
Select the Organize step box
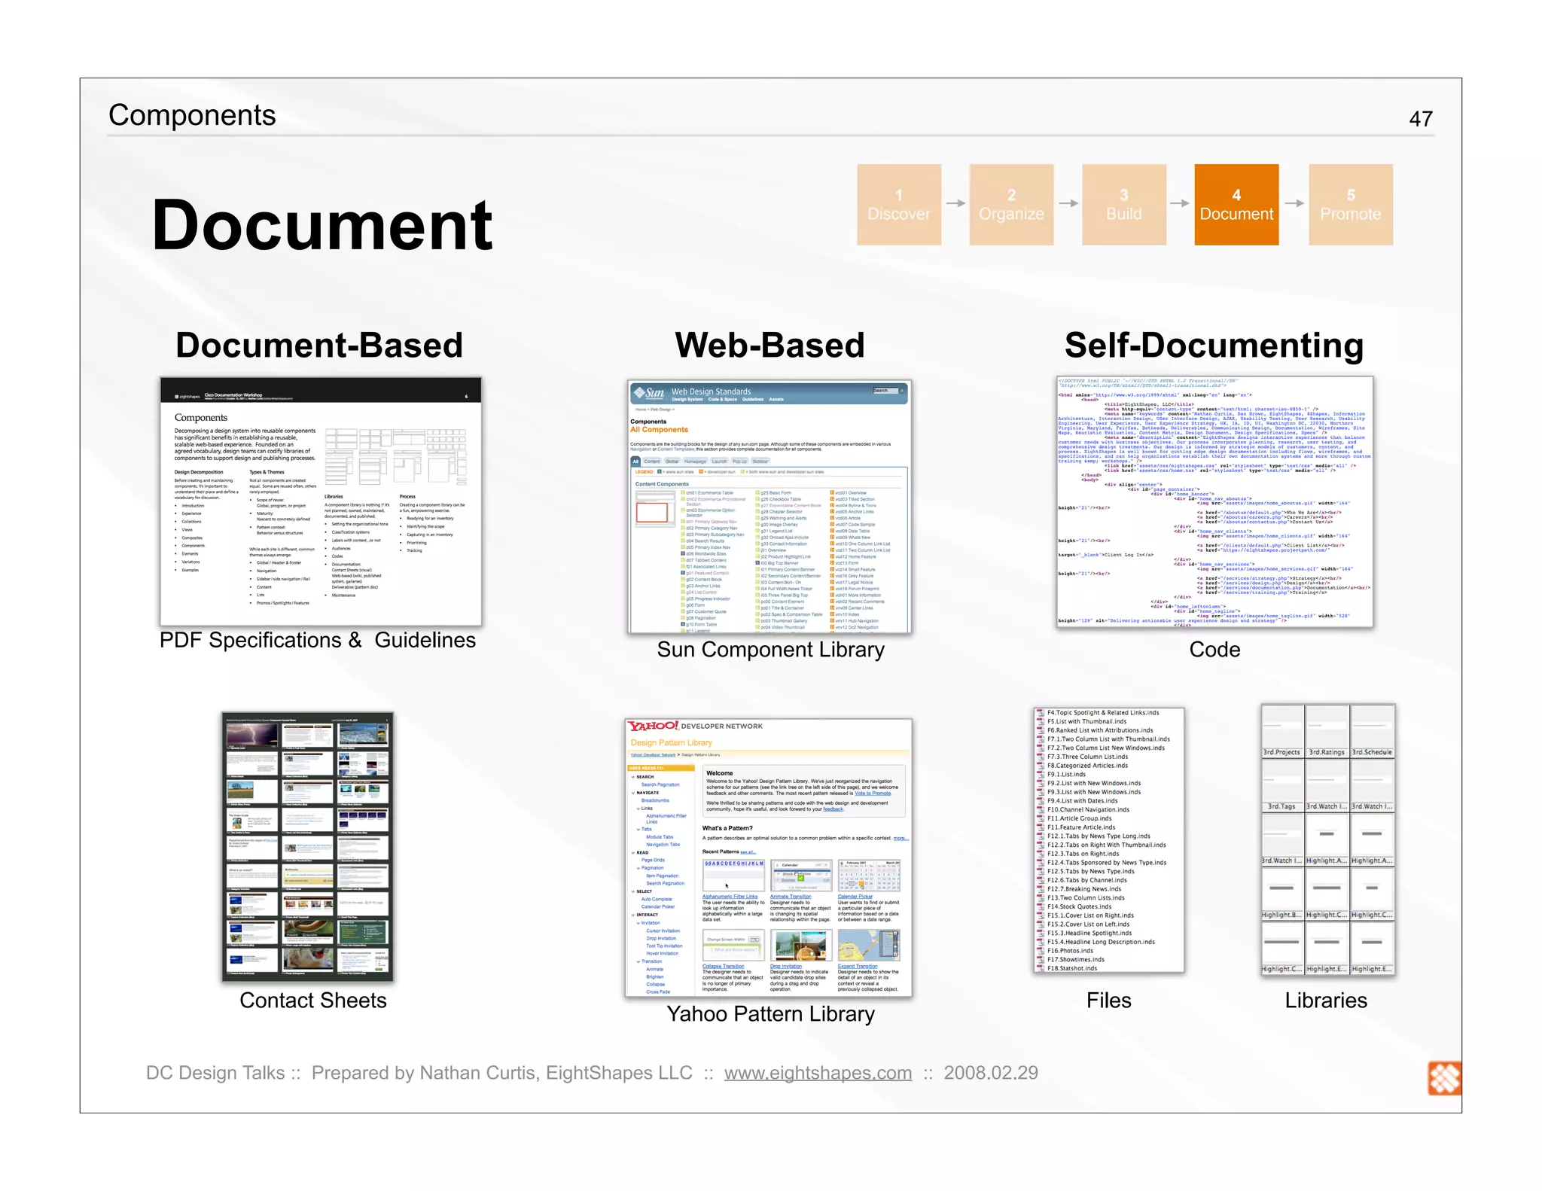click(1010, 205)
